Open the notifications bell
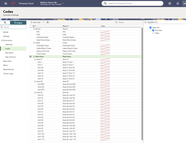This screenshot has width=186, height=143. click(178, 3)
